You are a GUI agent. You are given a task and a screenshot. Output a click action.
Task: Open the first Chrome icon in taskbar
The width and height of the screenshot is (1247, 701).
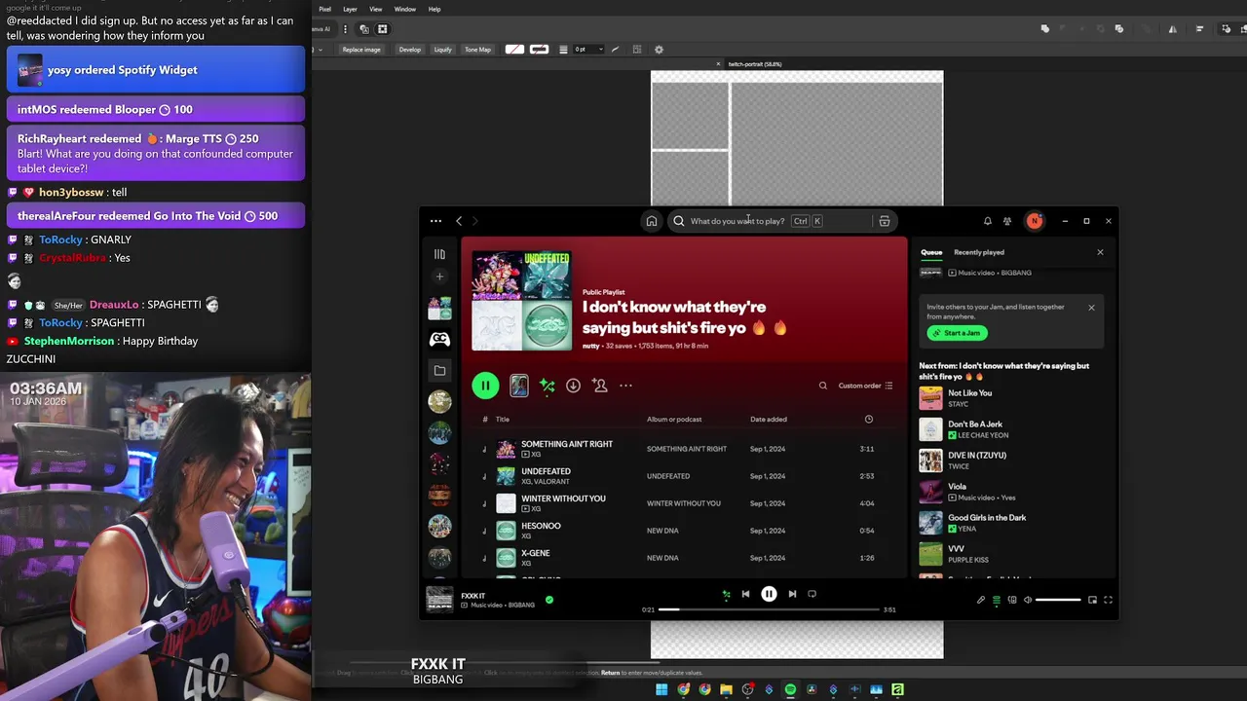tap(683, 689)
